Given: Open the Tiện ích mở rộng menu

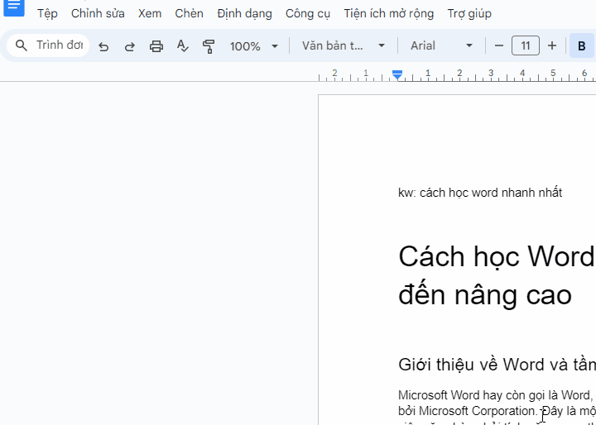Looking at the screenshot, I should pyautogui.click(x=388, y=13).
